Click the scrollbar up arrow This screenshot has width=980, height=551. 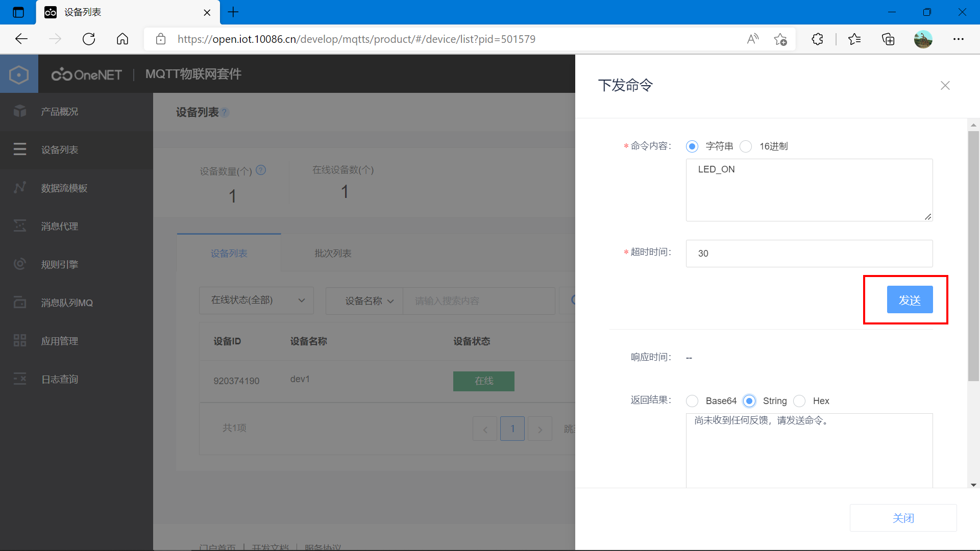click(973, 125)
